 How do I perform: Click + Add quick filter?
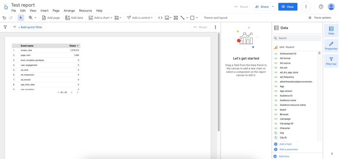pyautogui.click(x=28, y=27)
